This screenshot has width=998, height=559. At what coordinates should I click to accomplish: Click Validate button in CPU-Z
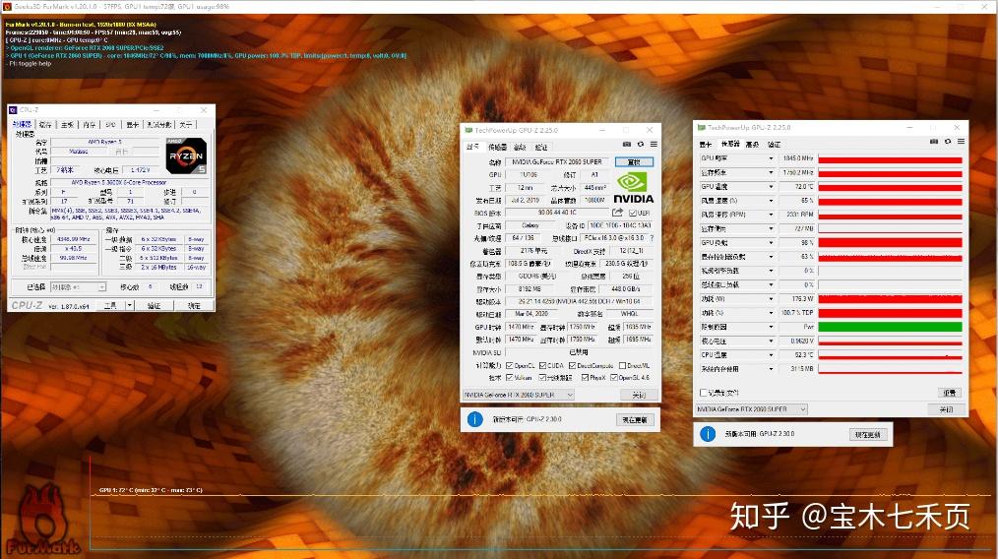(x=154, y=306)
